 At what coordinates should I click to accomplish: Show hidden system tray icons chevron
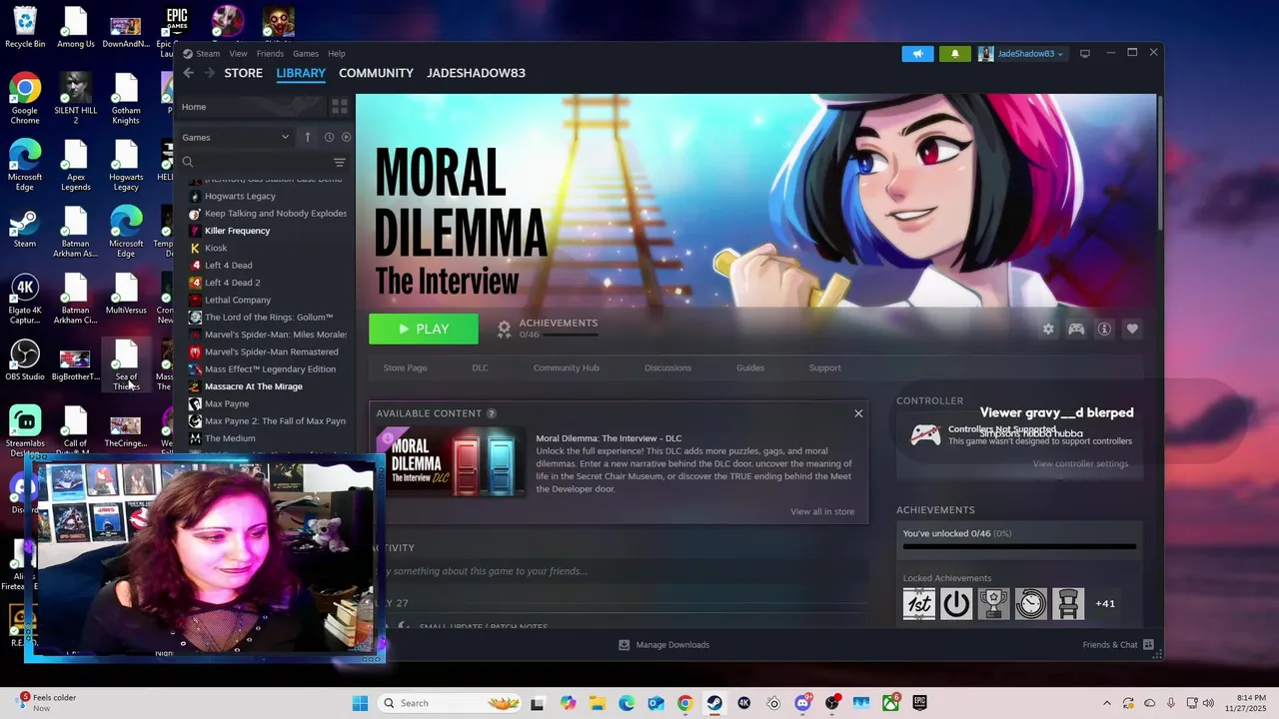click(x=1106, y=703)
